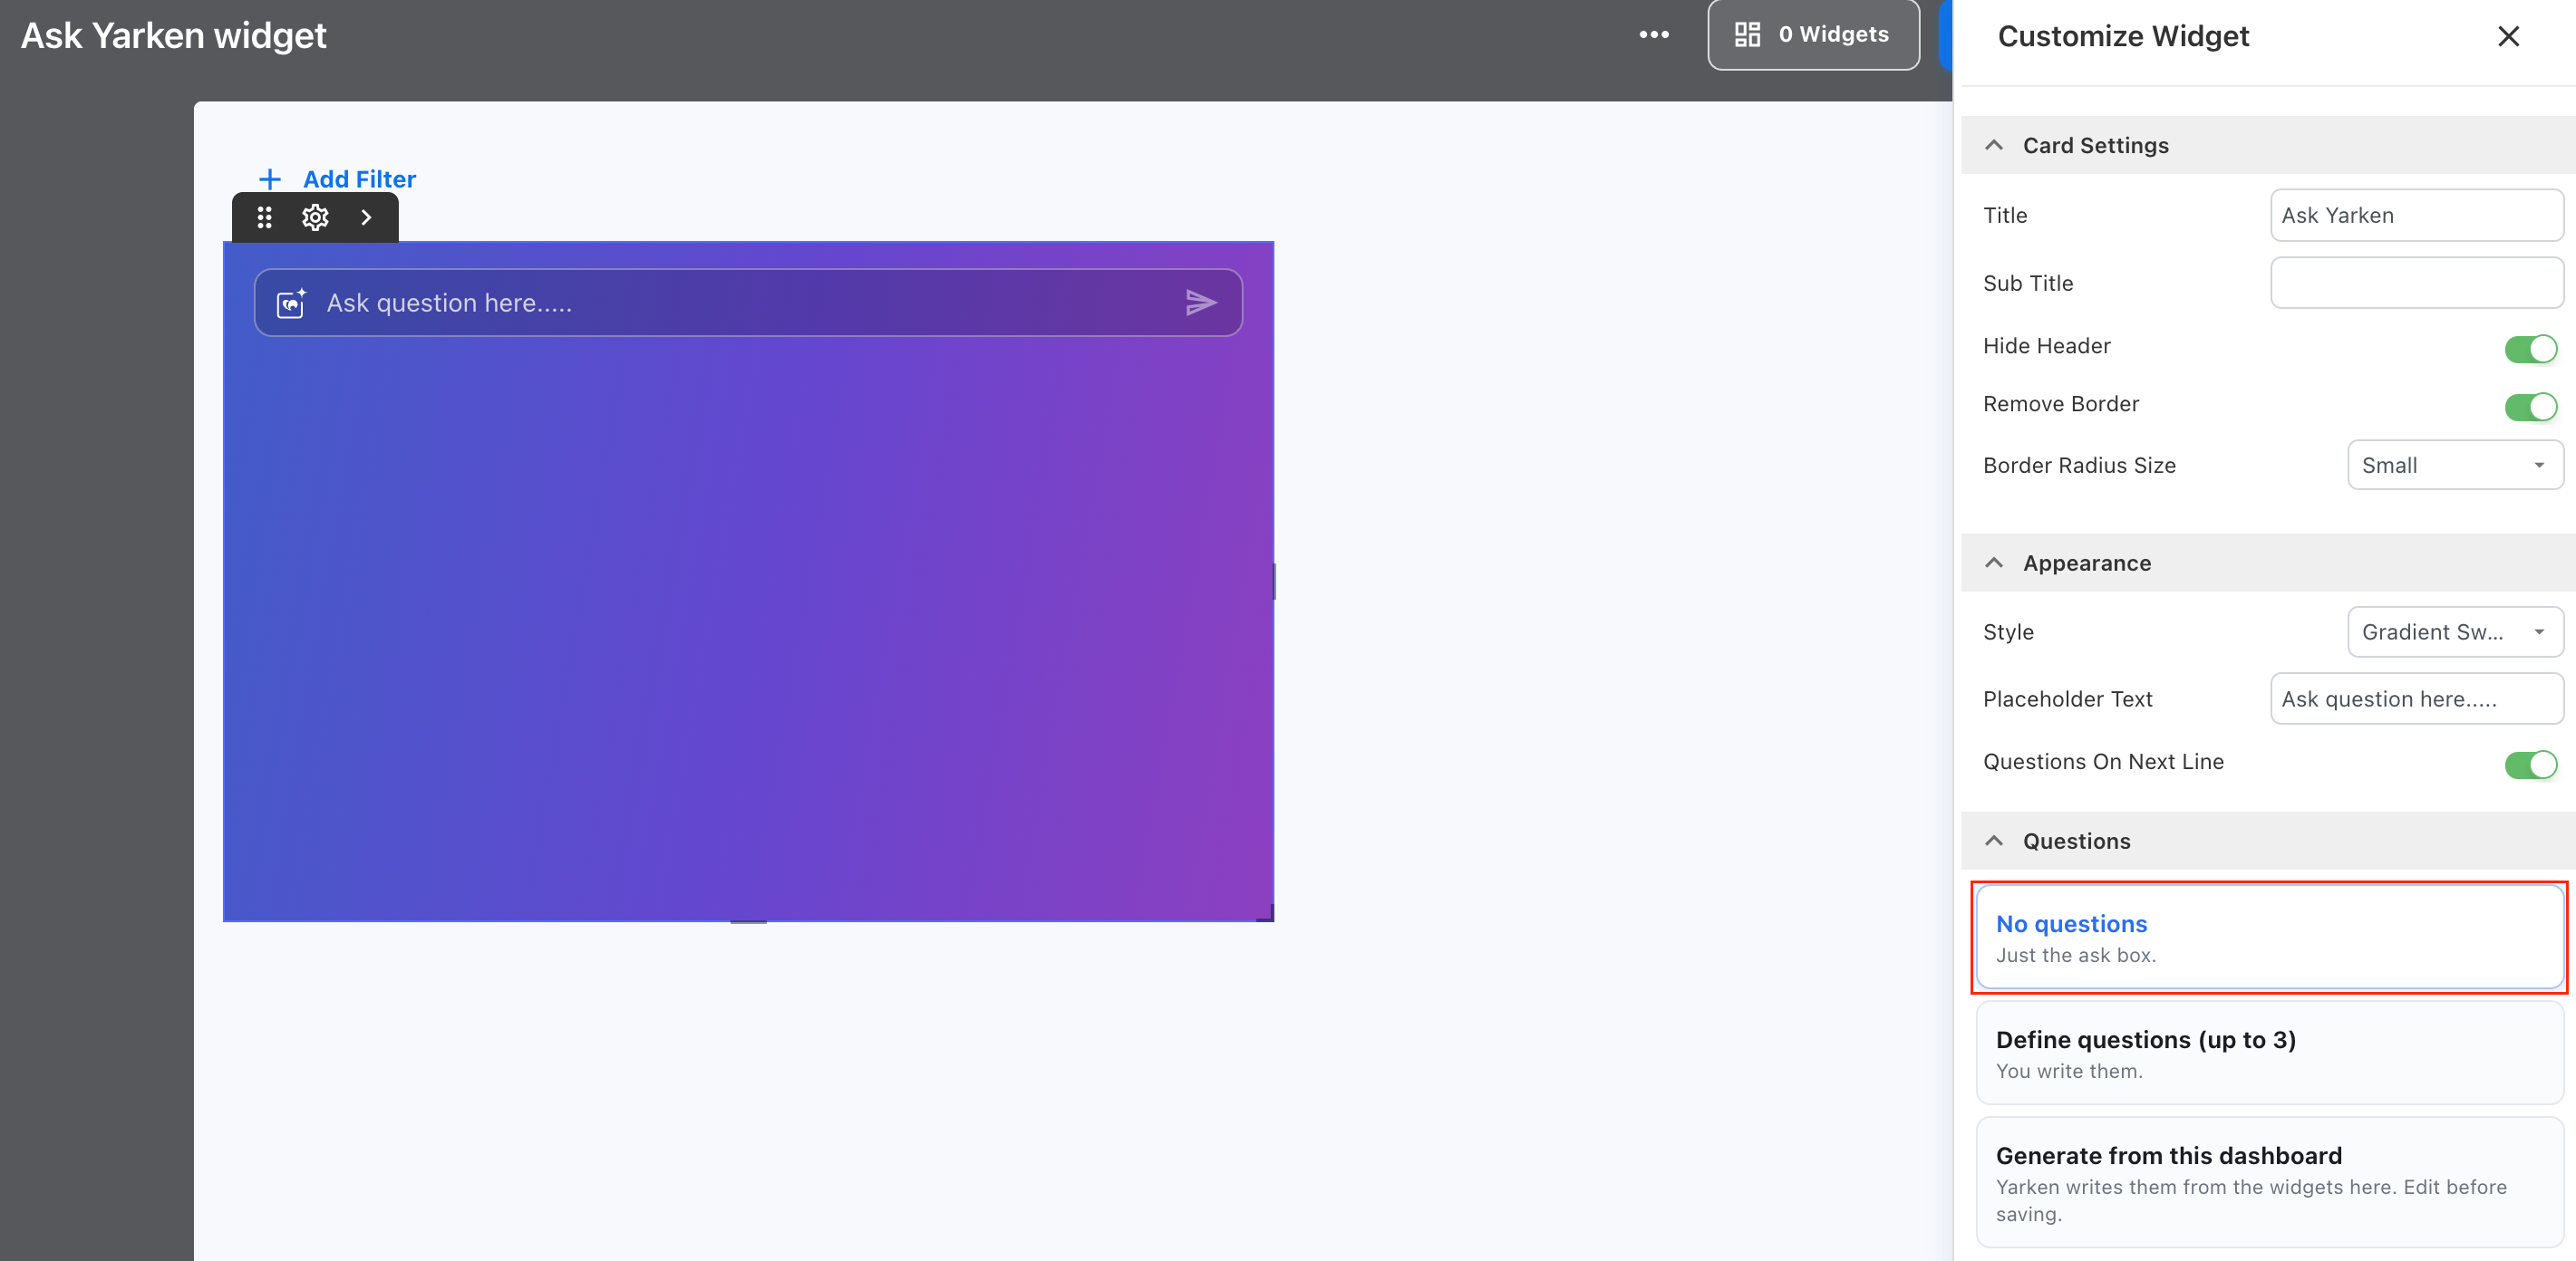
Task: Open the more options ellipsis menu
Action: click(x=1654, y=35)
